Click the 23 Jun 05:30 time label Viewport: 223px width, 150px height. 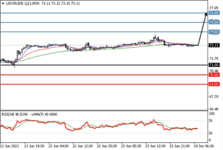tap(131, 146)
